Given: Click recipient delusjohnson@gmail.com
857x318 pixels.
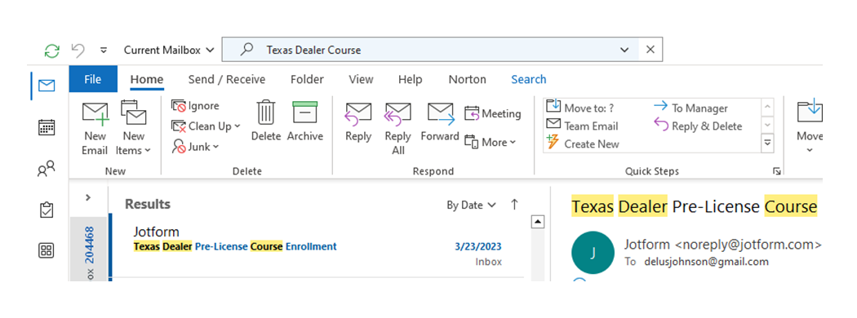Looking at the screenshot, I should (706, 262).
